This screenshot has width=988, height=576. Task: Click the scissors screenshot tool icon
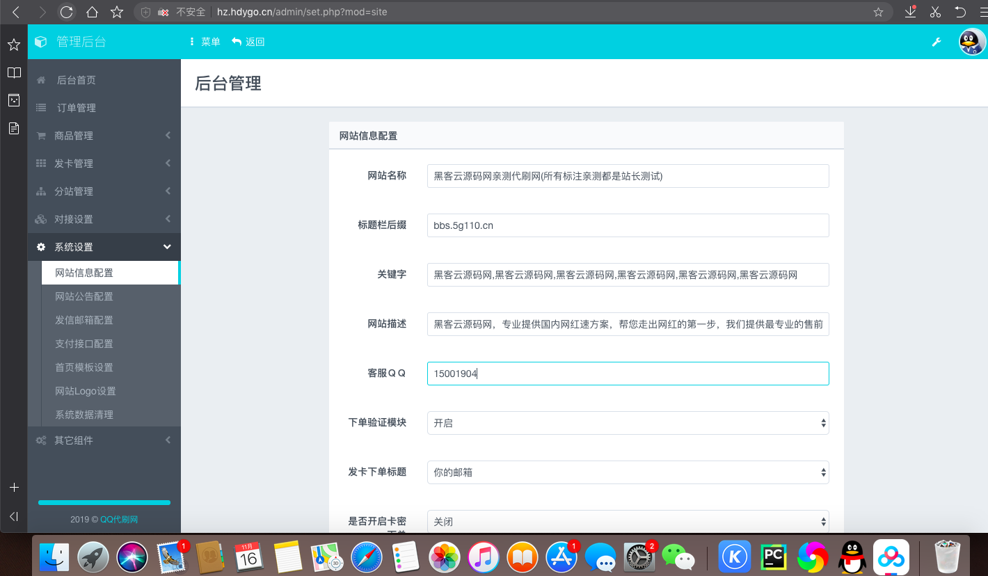coord(935,12)
